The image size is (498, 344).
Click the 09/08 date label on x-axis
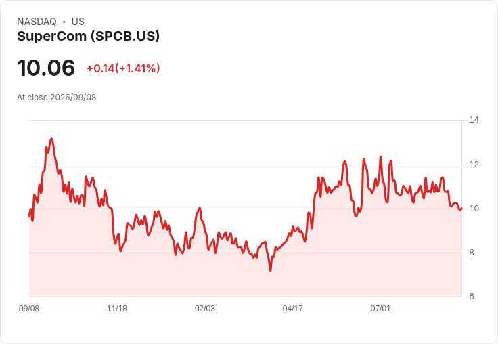[29, 309]
